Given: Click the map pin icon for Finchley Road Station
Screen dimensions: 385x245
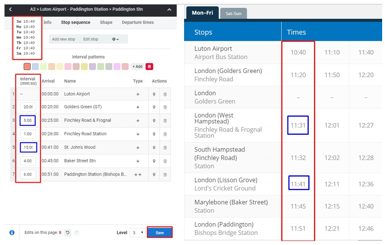Looking at the screenshot, I should tap(154, 134).
